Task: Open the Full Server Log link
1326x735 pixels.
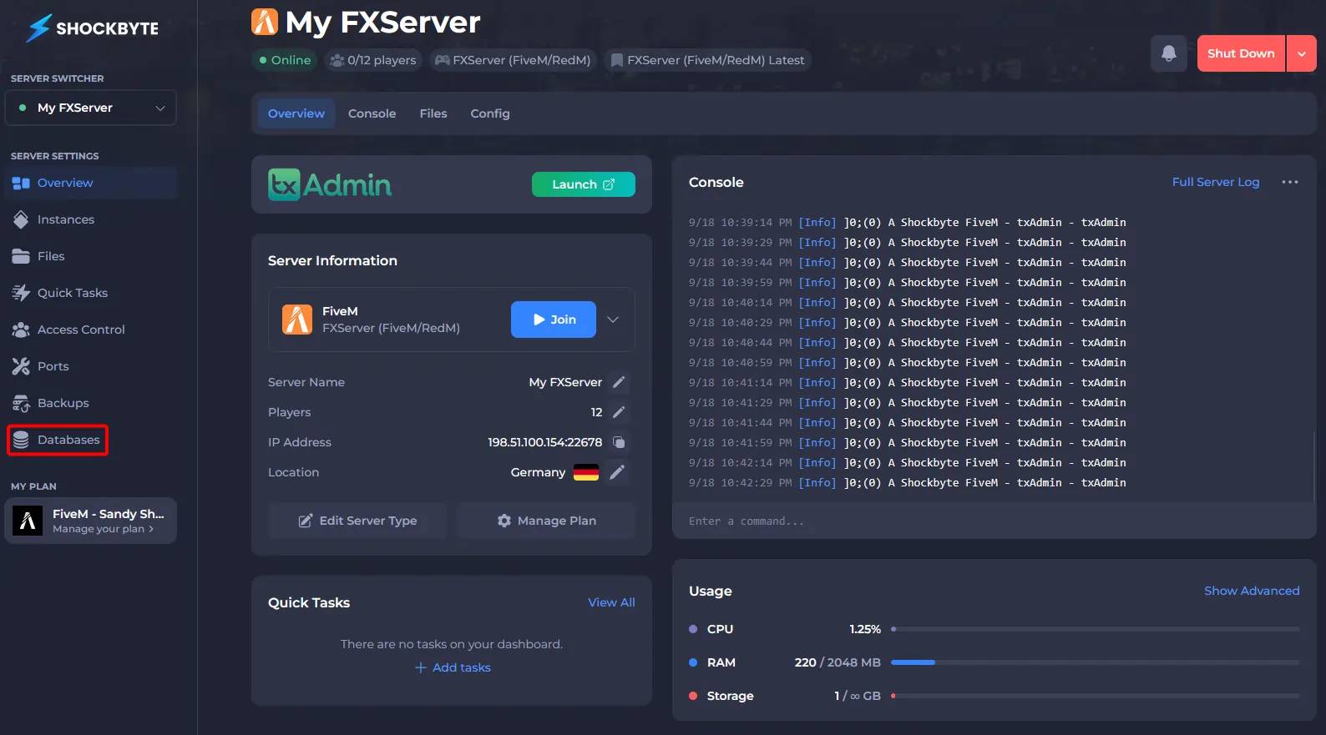Action: [x=1215, y=182]
